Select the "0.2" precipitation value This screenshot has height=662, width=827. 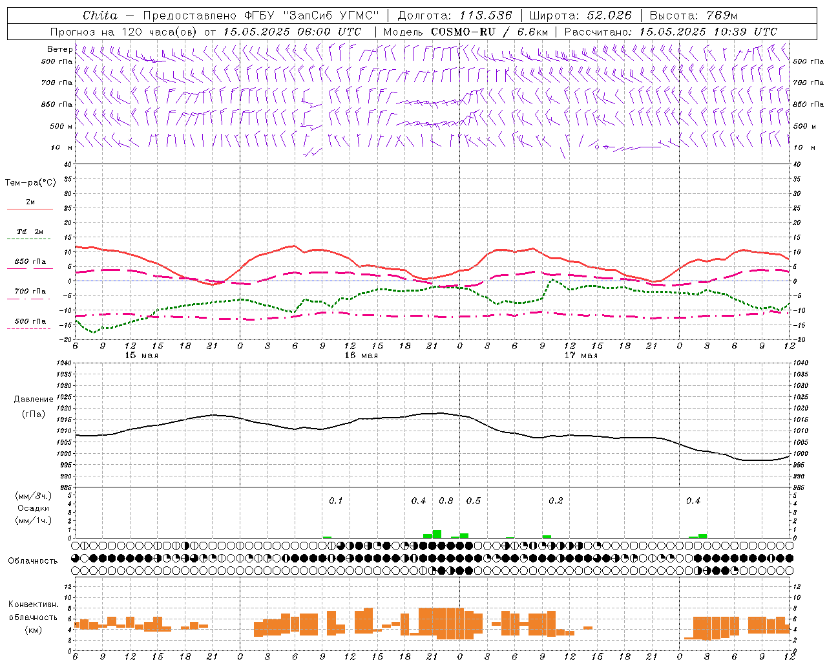click(556, 501)
